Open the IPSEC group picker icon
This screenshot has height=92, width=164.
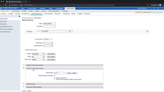click(44, 57)
